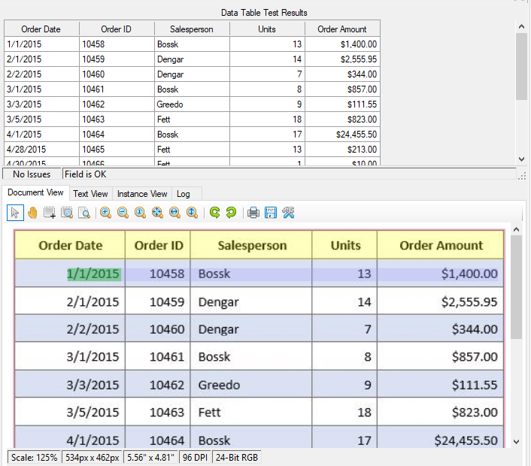
Task: Click the printer icon
Action: pos(253,213)
